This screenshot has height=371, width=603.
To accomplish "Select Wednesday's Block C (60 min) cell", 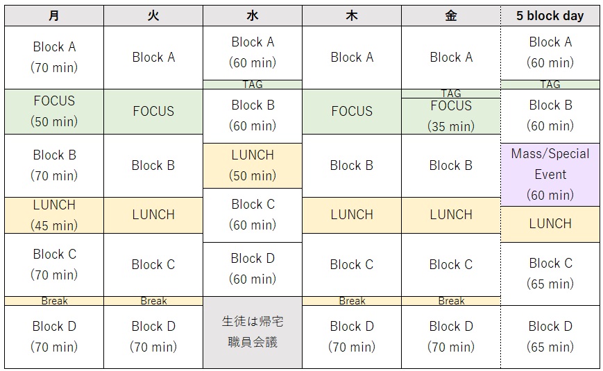I will [x=253, y=214].
